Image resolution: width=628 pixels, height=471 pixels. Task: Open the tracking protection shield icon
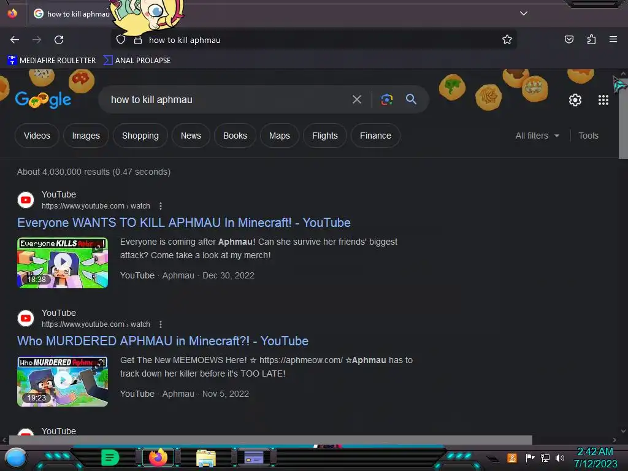coord(121,40)
